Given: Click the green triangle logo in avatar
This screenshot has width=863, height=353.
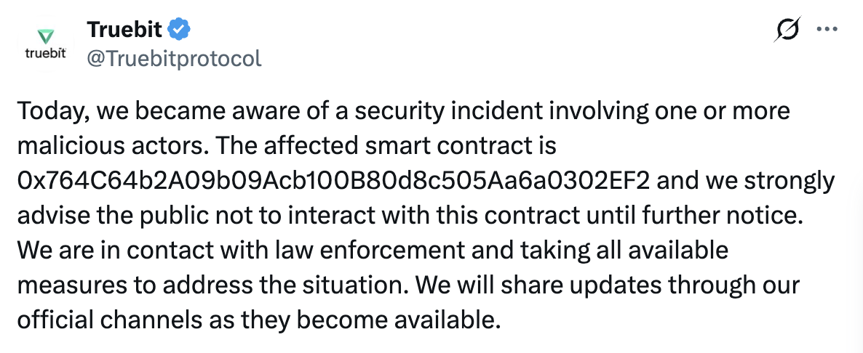Looking at the screenshot, I should pyautogui.click(x=46, y=36).
